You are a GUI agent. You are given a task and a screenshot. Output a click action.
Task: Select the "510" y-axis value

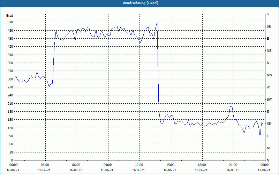pos(10,22)
